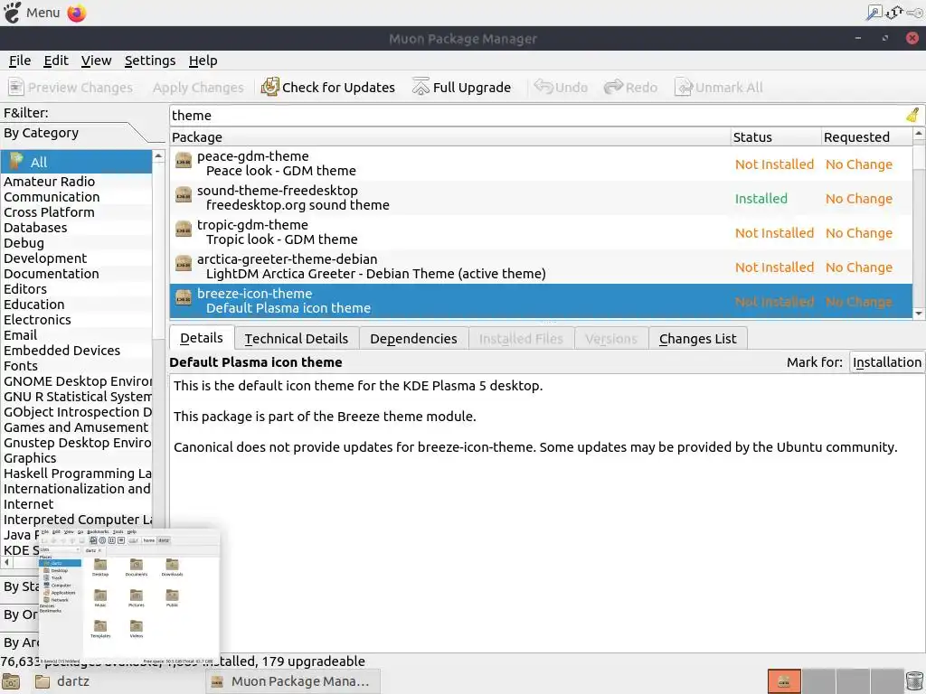Screen dimensions: 926x694
Task: Click the arctica-greeter-theme-debian package icon
Action: pos(184,263)
